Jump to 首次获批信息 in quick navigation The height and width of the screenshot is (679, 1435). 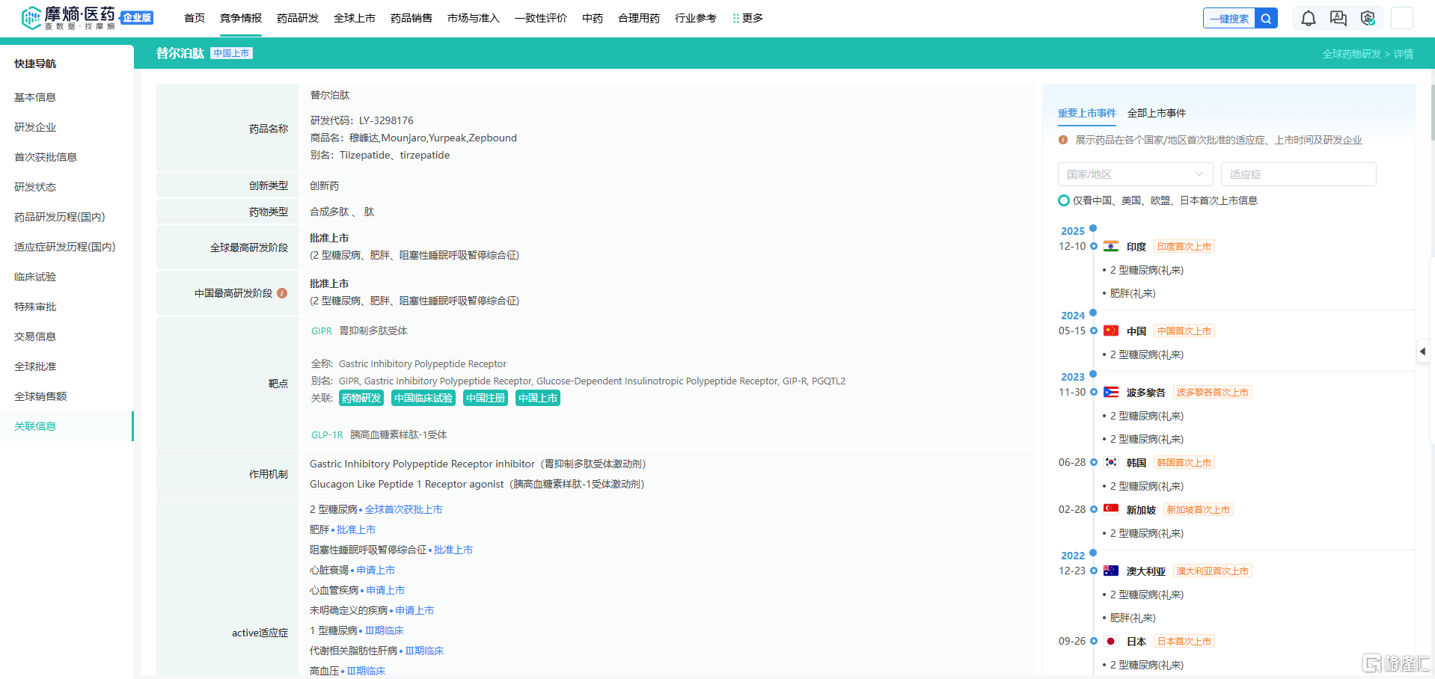click(46, 157)
